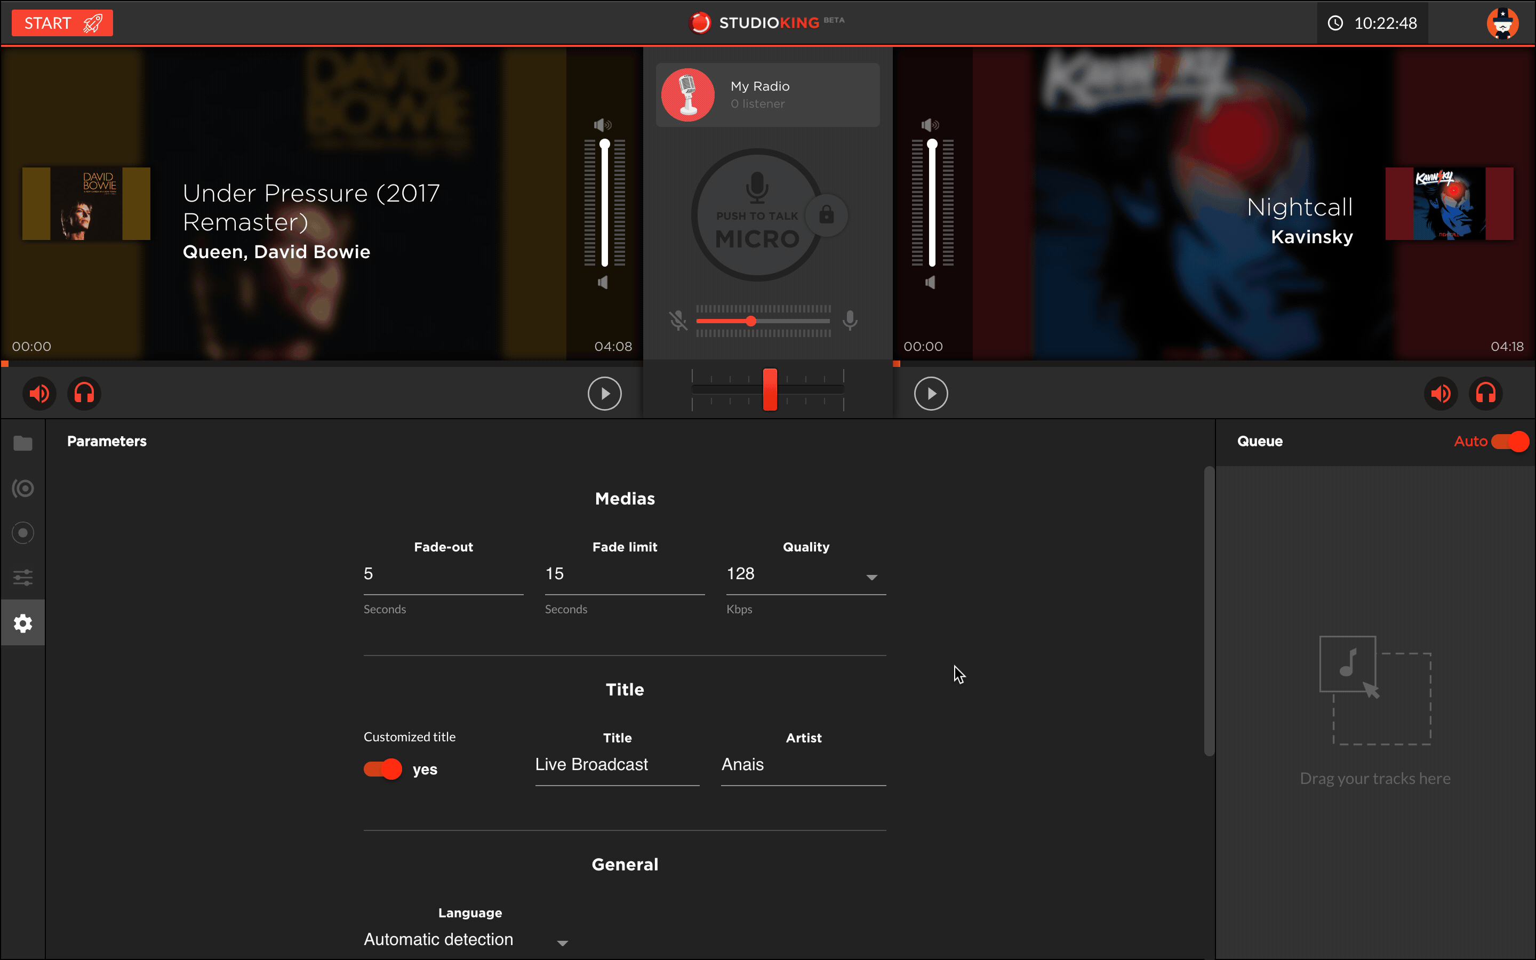Edit the Fade limit seconds field
Image resolution: width=1536 pixels, height=960 pixels.
(625, 574)
